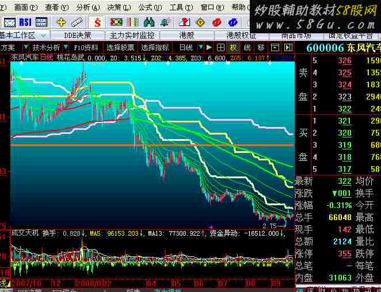Toggle the 权 price adjustment button

coord(234,47)
